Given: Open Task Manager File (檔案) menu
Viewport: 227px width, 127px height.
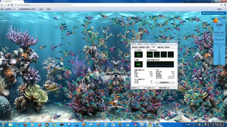Looking at the screenshot, I should (134, 44).
